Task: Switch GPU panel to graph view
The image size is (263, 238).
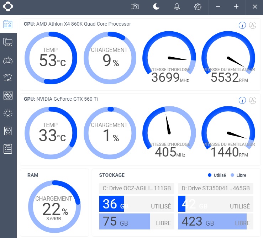Action: (x=253, y=100)
